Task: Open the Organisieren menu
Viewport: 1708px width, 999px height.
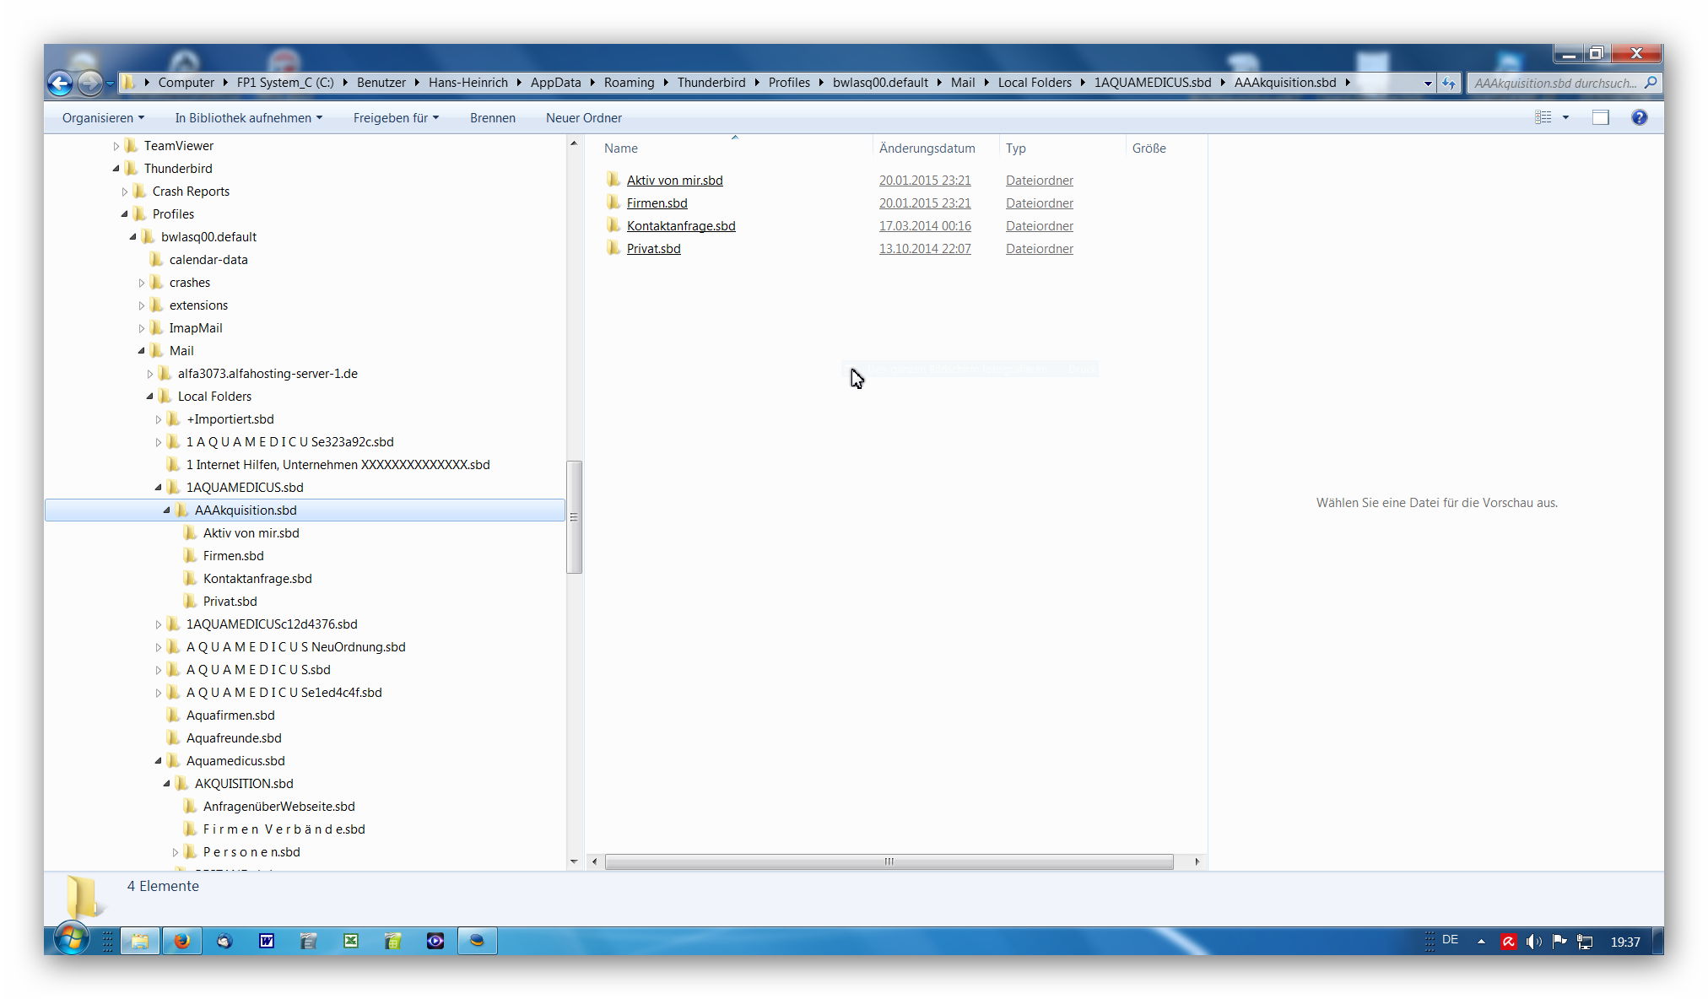Action: 103,118
